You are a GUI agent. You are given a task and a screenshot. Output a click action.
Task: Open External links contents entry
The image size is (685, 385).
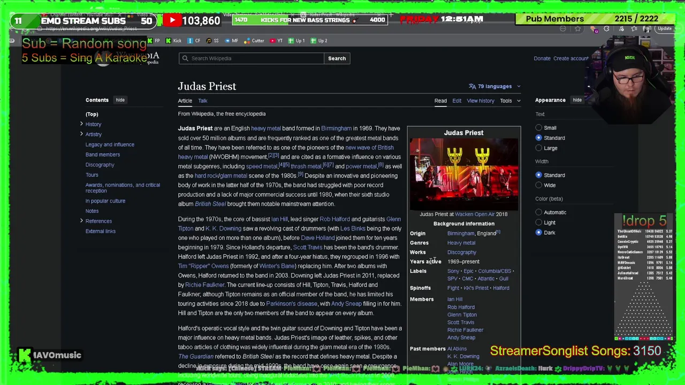click(101, 231)
